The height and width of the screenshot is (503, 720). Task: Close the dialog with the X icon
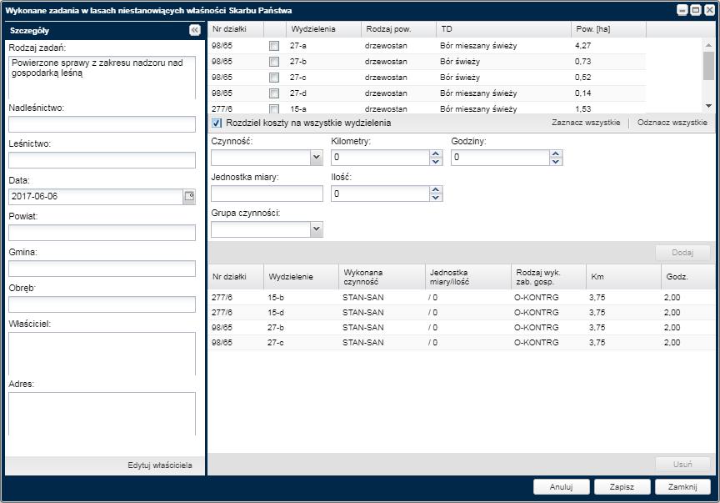(709, 10)
